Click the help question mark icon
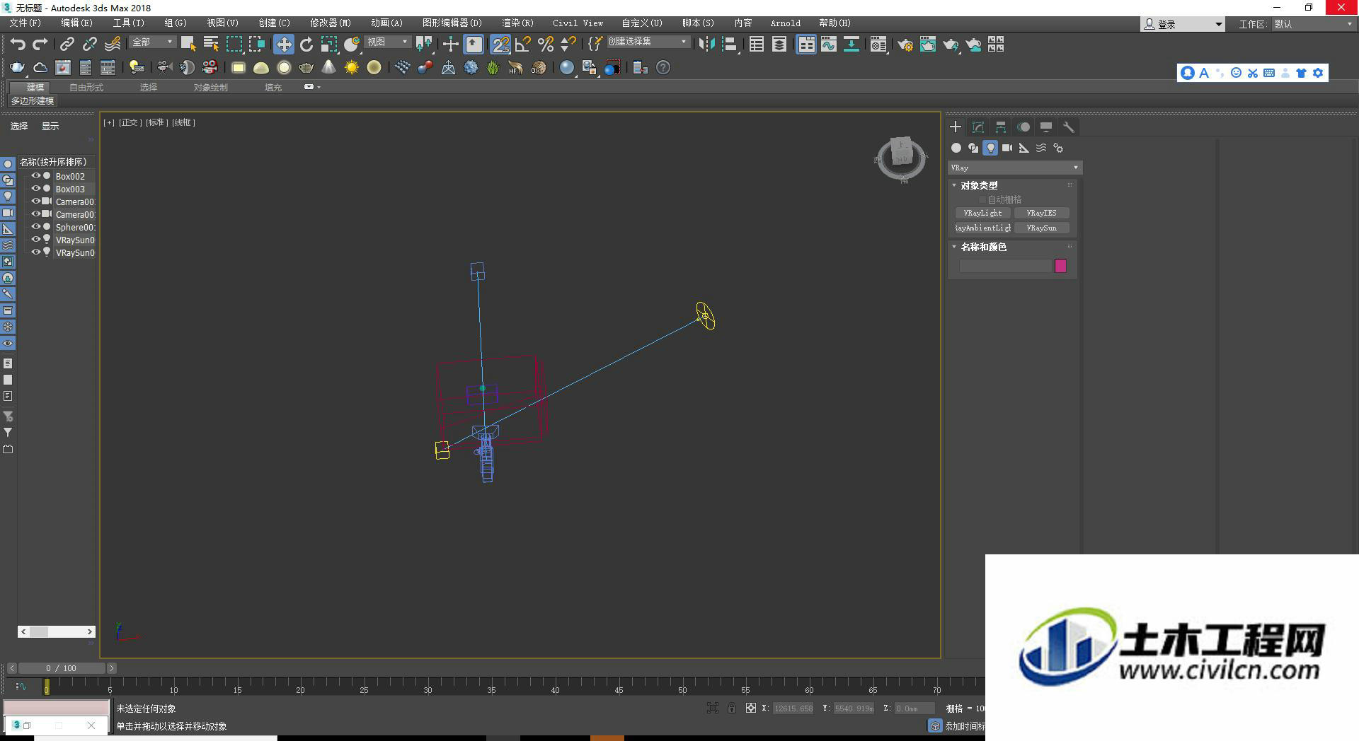Viewport: 1359px width, 741px height. [x=663, y=67]
